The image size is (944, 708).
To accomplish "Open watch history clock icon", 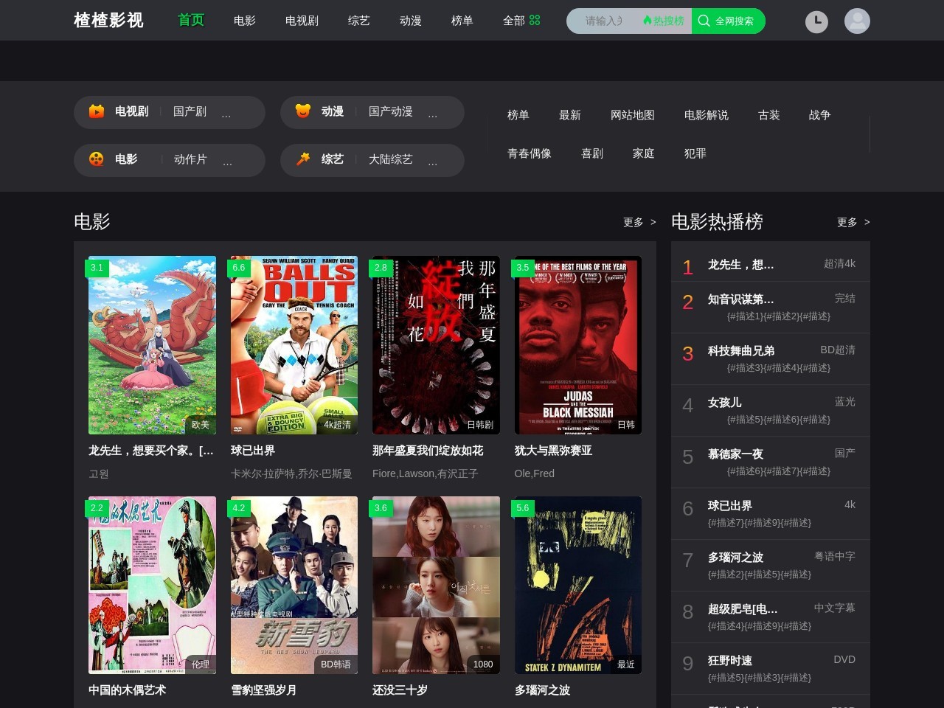I will tap(816, 21).
